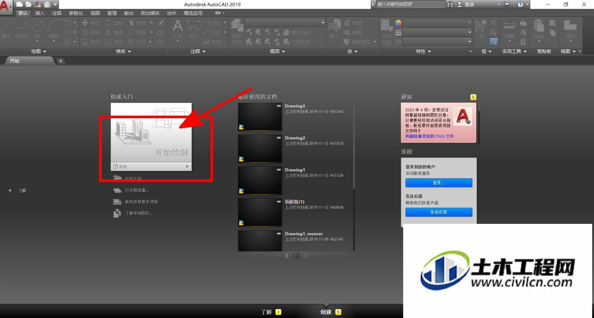Open the linetype dropdown in Properties
The height and width of the screenshot is (318, 594).
pos(437,42)
